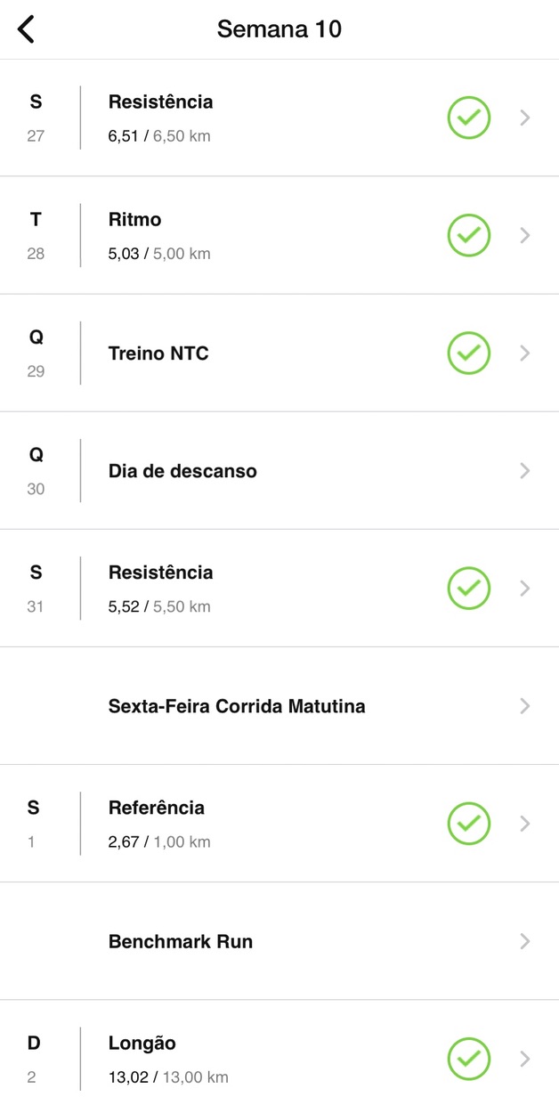Screen dimensions: 559x1113
Task: Click green checkmark for Resistência day 27
Action: (x=468, y=118)
